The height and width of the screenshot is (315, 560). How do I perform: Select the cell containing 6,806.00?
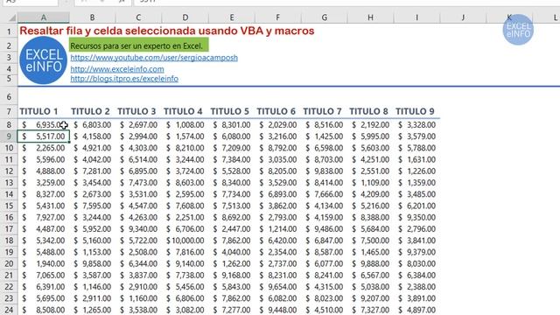point(185,298)
